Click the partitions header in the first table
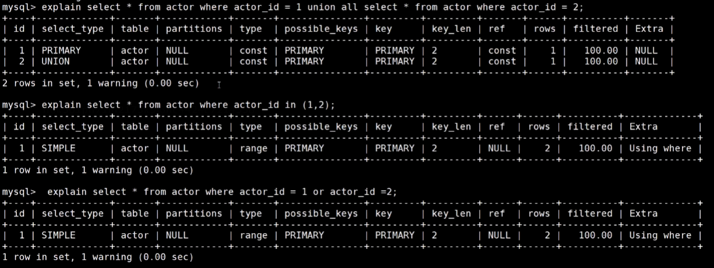714x268 pixels. point(194,28)
